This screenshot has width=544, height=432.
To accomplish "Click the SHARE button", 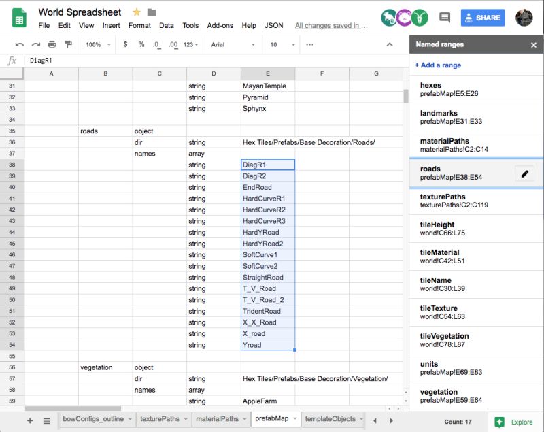I will point(483,18).
